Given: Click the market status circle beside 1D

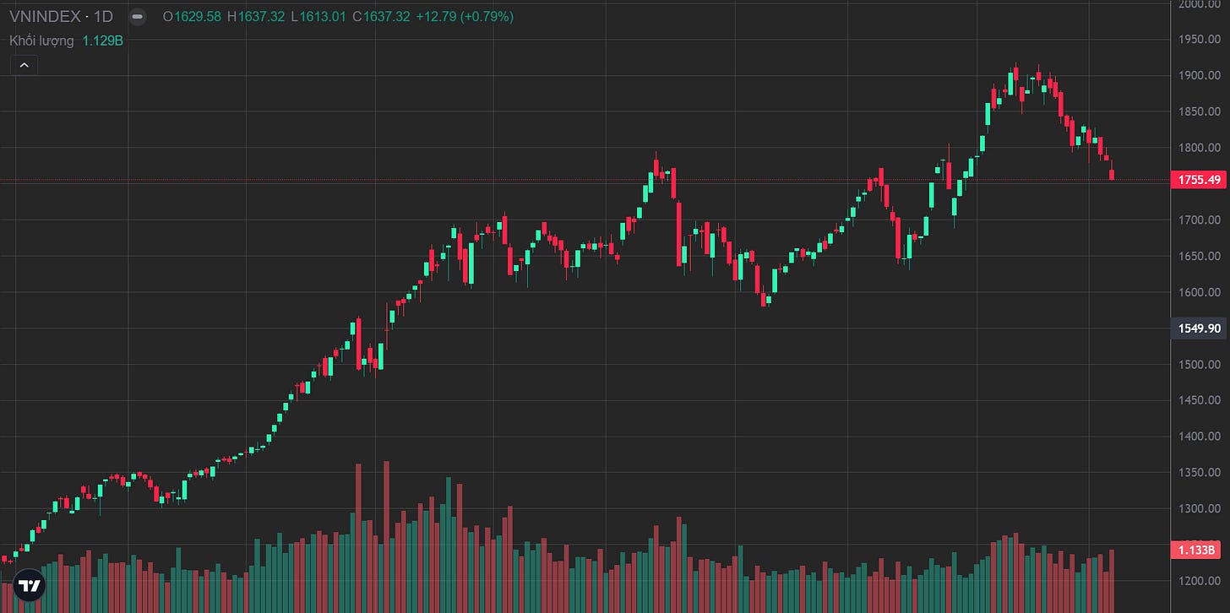Looking at the screenshot, I should pos(137,17).
